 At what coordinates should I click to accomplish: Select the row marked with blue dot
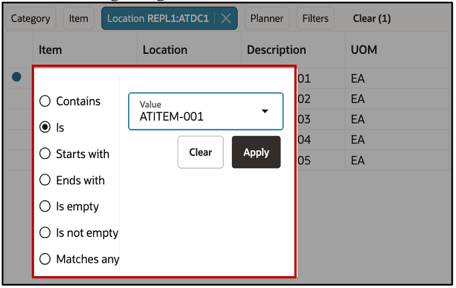click(16, 77)
